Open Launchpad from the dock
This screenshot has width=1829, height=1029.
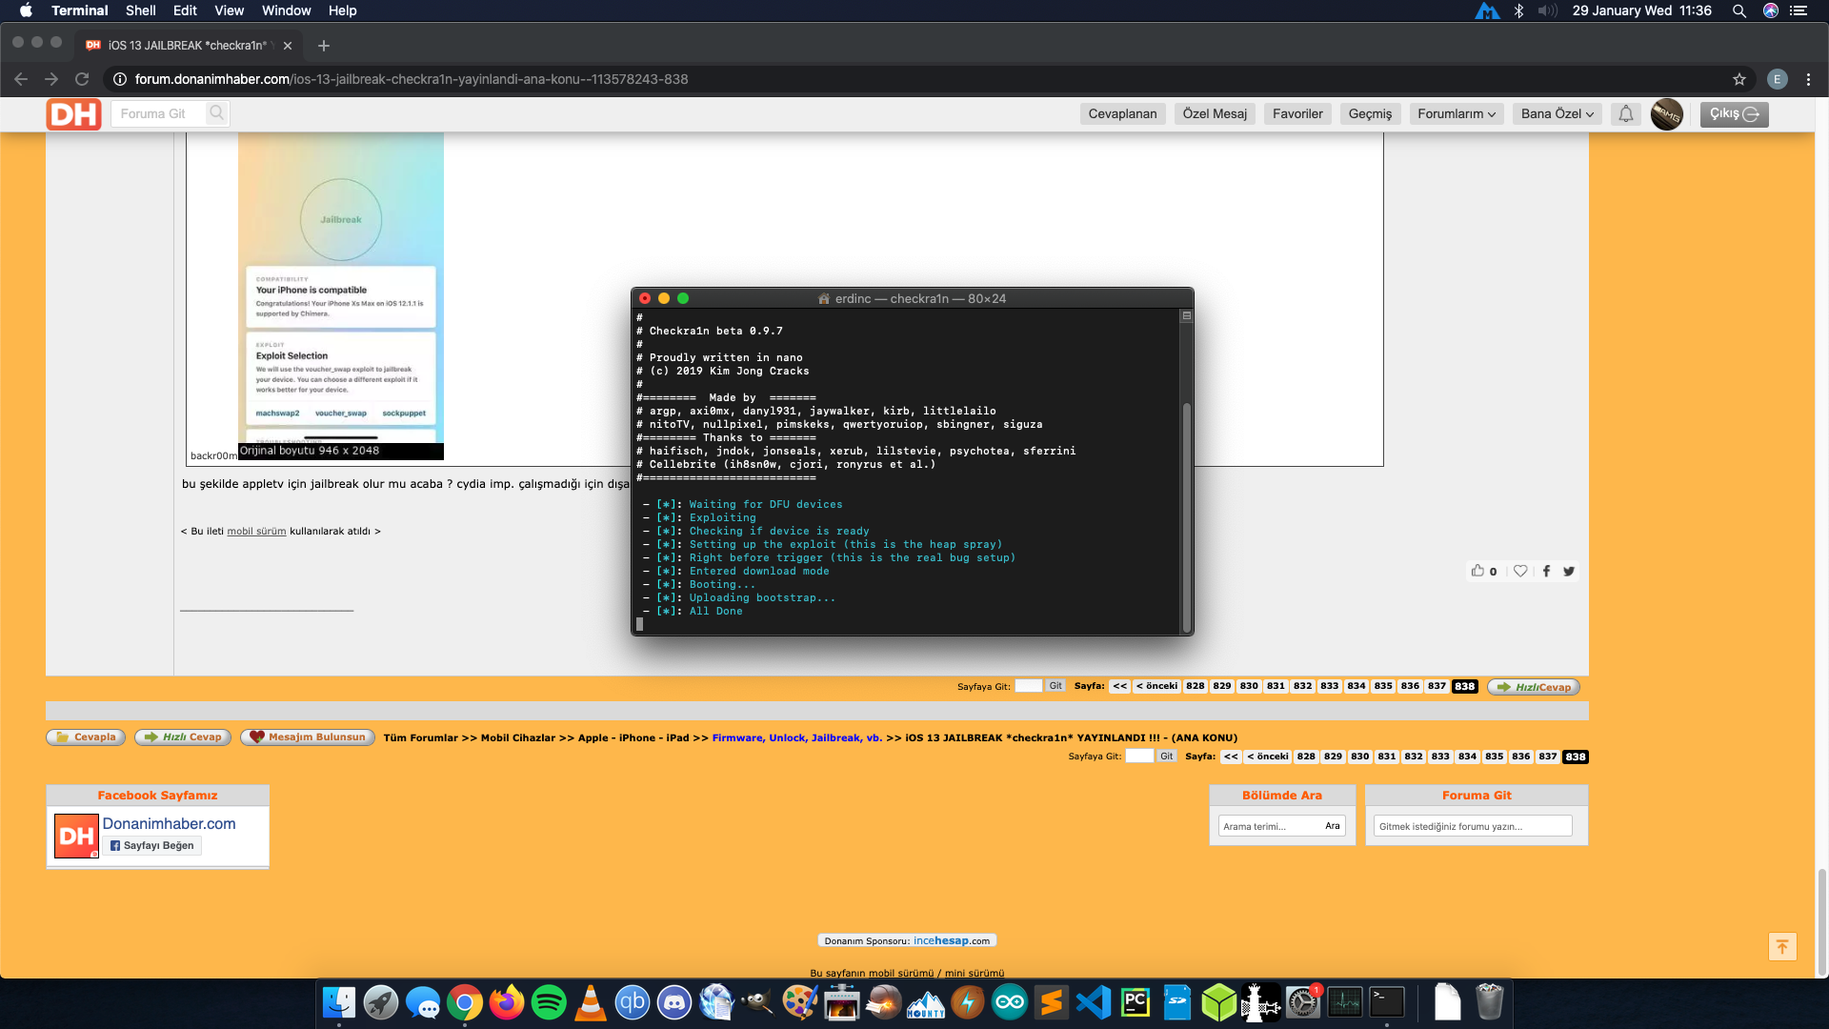tap(380, 1002)
